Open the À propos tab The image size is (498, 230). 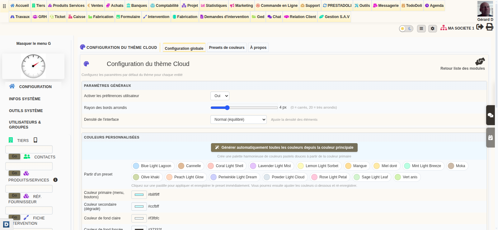(x=258, y=48)
